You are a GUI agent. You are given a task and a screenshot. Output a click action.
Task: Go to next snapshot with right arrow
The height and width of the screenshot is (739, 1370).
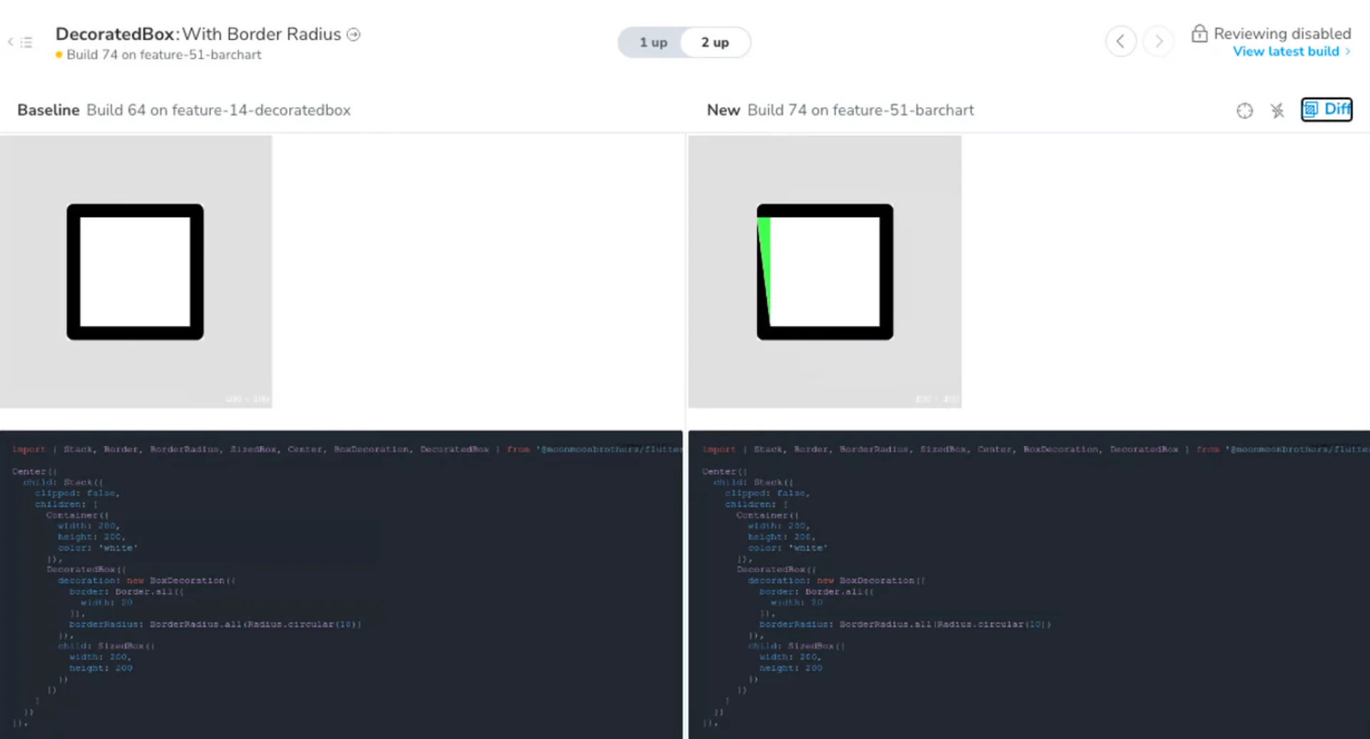pos(1158,41)
